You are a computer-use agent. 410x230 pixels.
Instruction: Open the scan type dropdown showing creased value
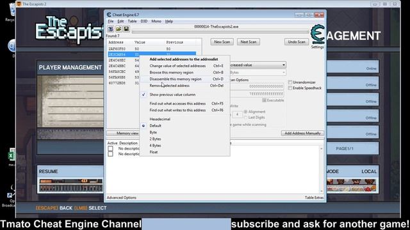click(258, 65)
